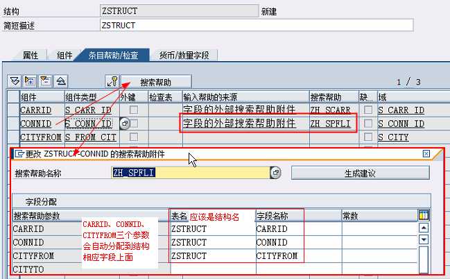Click the 搜索帮助 button
Viewport: 450px width, 279px height.
[155, 81]
